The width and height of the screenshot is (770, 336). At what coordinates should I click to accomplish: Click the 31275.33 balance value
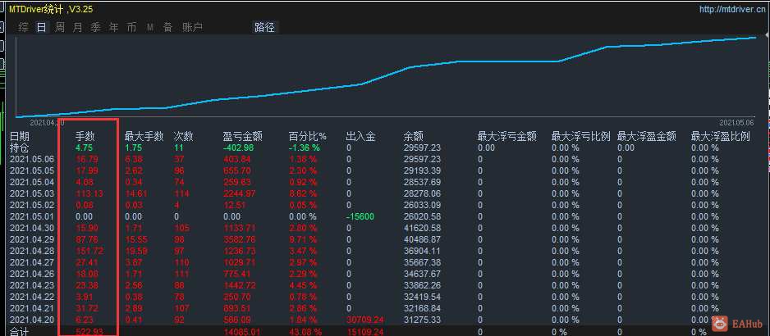422,320
